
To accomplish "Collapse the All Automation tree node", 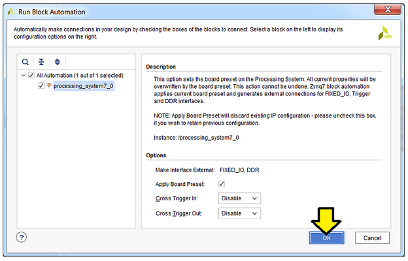I will click(x=23, y=75).
